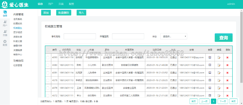Click the 批量删除 button
The height and width of the screenshot is (105, 243).
(x=64, y=13)
